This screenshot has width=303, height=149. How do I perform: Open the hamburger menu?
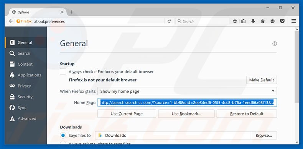click(294, 21)
